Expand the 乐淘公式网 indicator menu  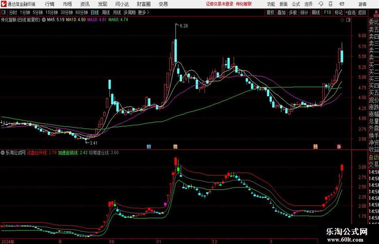click(3, 153)
